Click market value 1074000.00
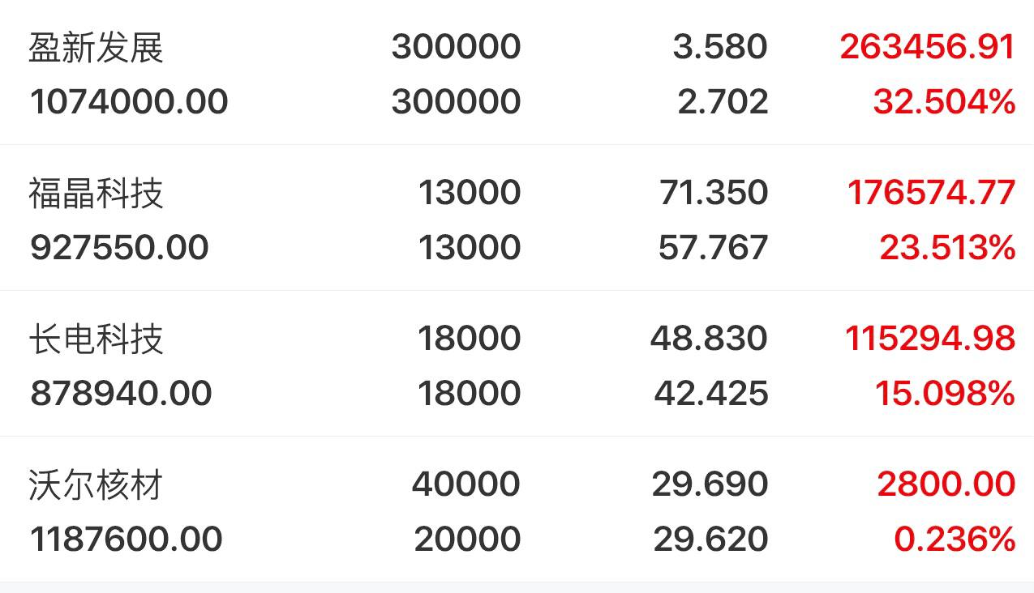The image size is (1034, 593). pyautogui.click(x=129, y=102)
